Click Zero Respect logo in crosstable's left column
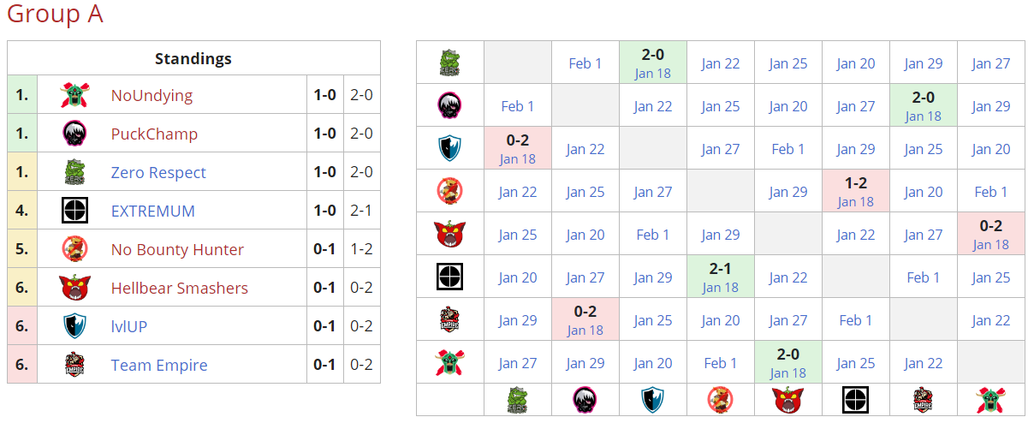 450,63
